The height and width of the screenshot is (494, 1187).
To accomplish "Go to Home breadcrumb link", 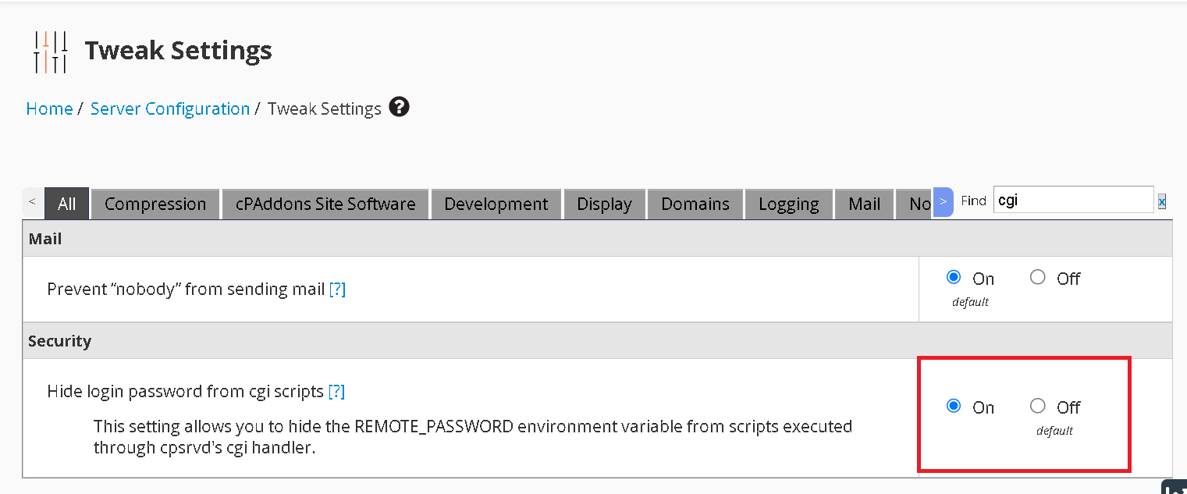I will (x=49, y=109).
